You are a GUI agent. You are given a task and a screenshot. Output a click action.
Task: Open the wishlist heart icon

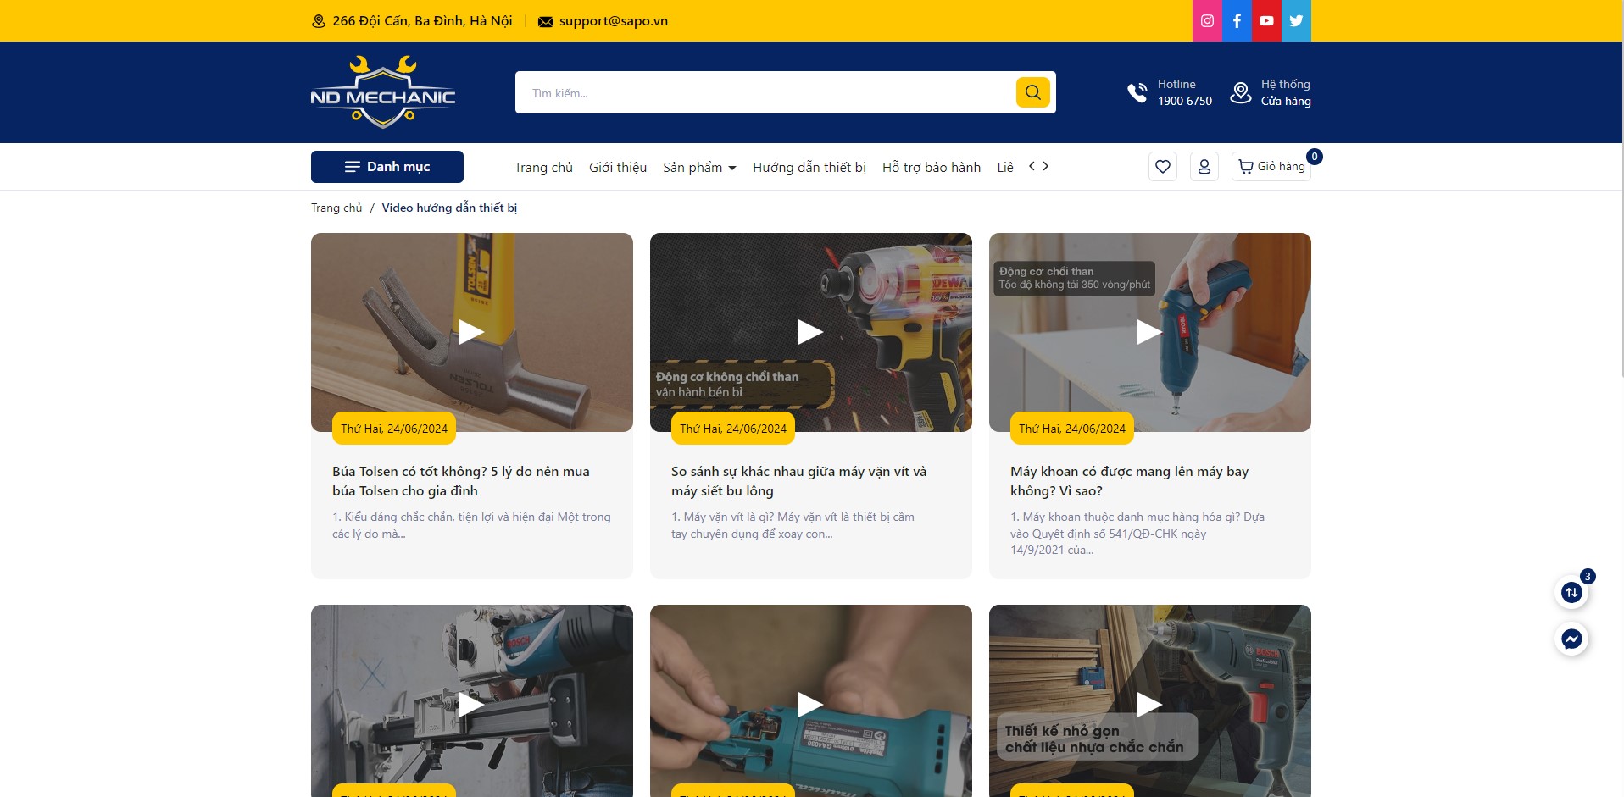click(x=1163, y=167)
